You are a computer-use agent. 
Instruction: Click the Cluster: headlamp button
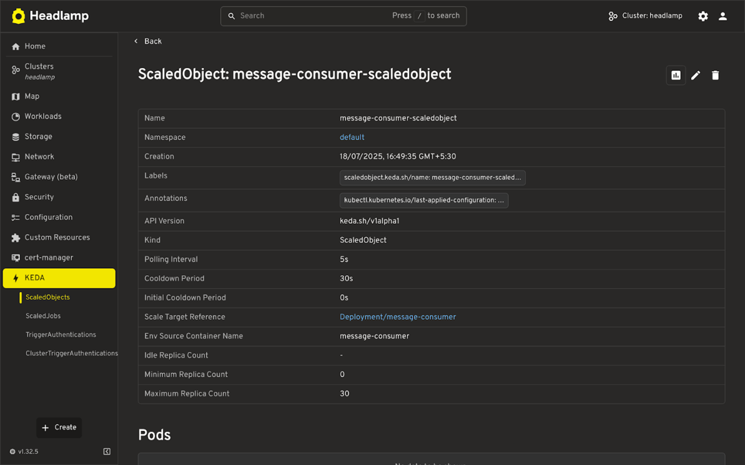(645, 16)
